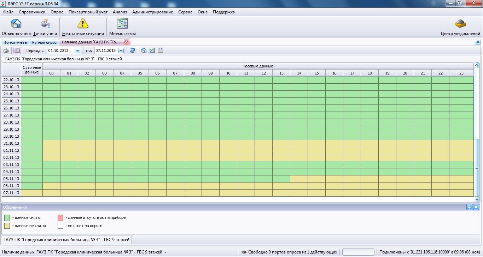Select the row header 22.10.13
The height and width of the screenshot is (257, 483).
coord(11,80)
